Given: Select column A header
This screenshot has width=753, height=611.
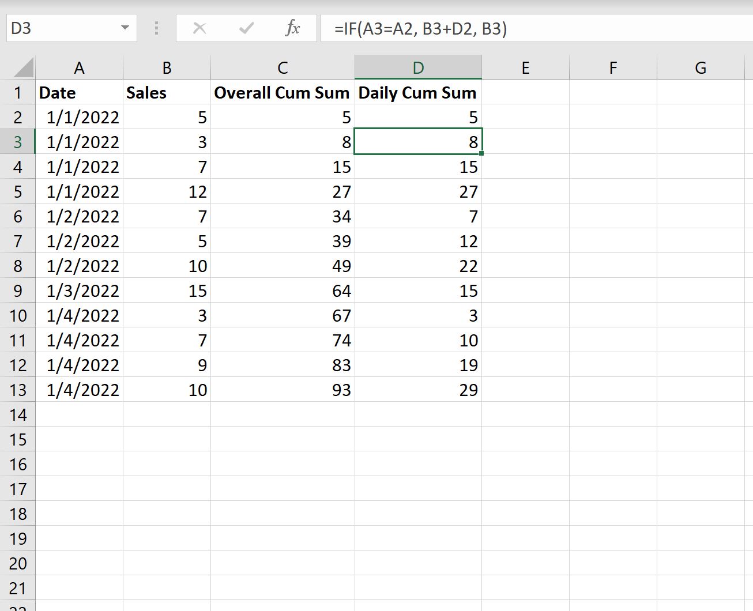Looking at the screenshot, I should click(x=79, y=68).
